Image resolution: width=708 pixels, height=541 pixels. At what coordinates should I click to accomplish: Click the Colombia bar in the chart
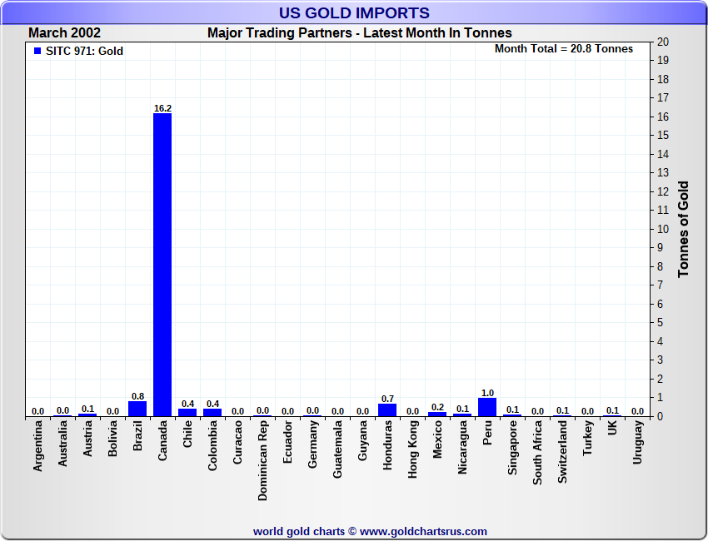(x=212, y=412)
